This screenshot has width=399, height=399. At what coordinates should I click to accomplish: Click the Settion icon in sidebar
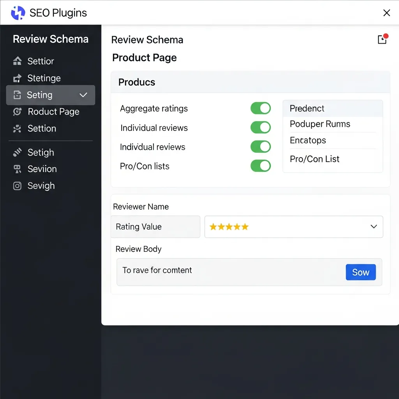[18, 129]
